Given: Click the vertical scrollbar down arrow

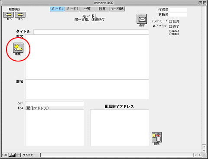Looking at the screenshot, I should pos(204,151).
